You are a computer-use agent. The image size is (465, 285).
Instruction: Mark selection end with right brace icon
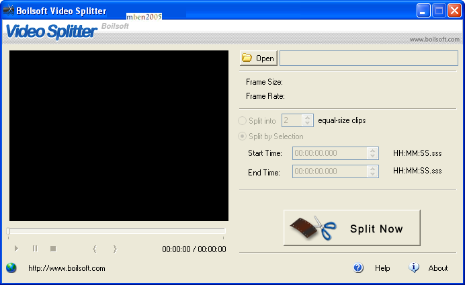[115, 249]
